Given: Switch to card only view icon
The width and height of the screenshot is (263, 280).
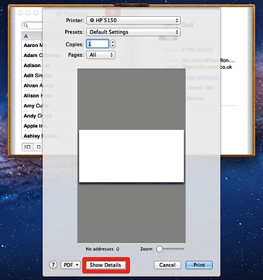Looking at the screenshot, I should tap(38, 147).
